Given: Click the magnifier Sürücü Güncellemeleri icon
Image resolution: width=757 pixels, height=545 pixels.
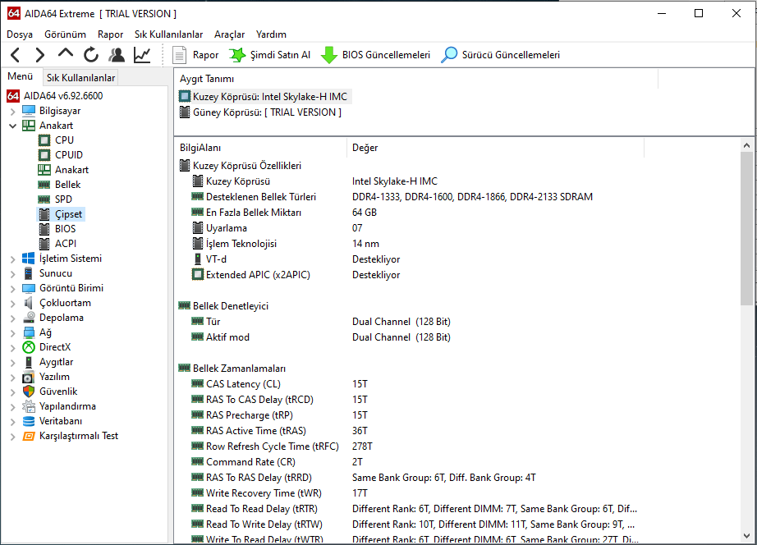Looking at the screenshot, I should (x=449, y=55).
